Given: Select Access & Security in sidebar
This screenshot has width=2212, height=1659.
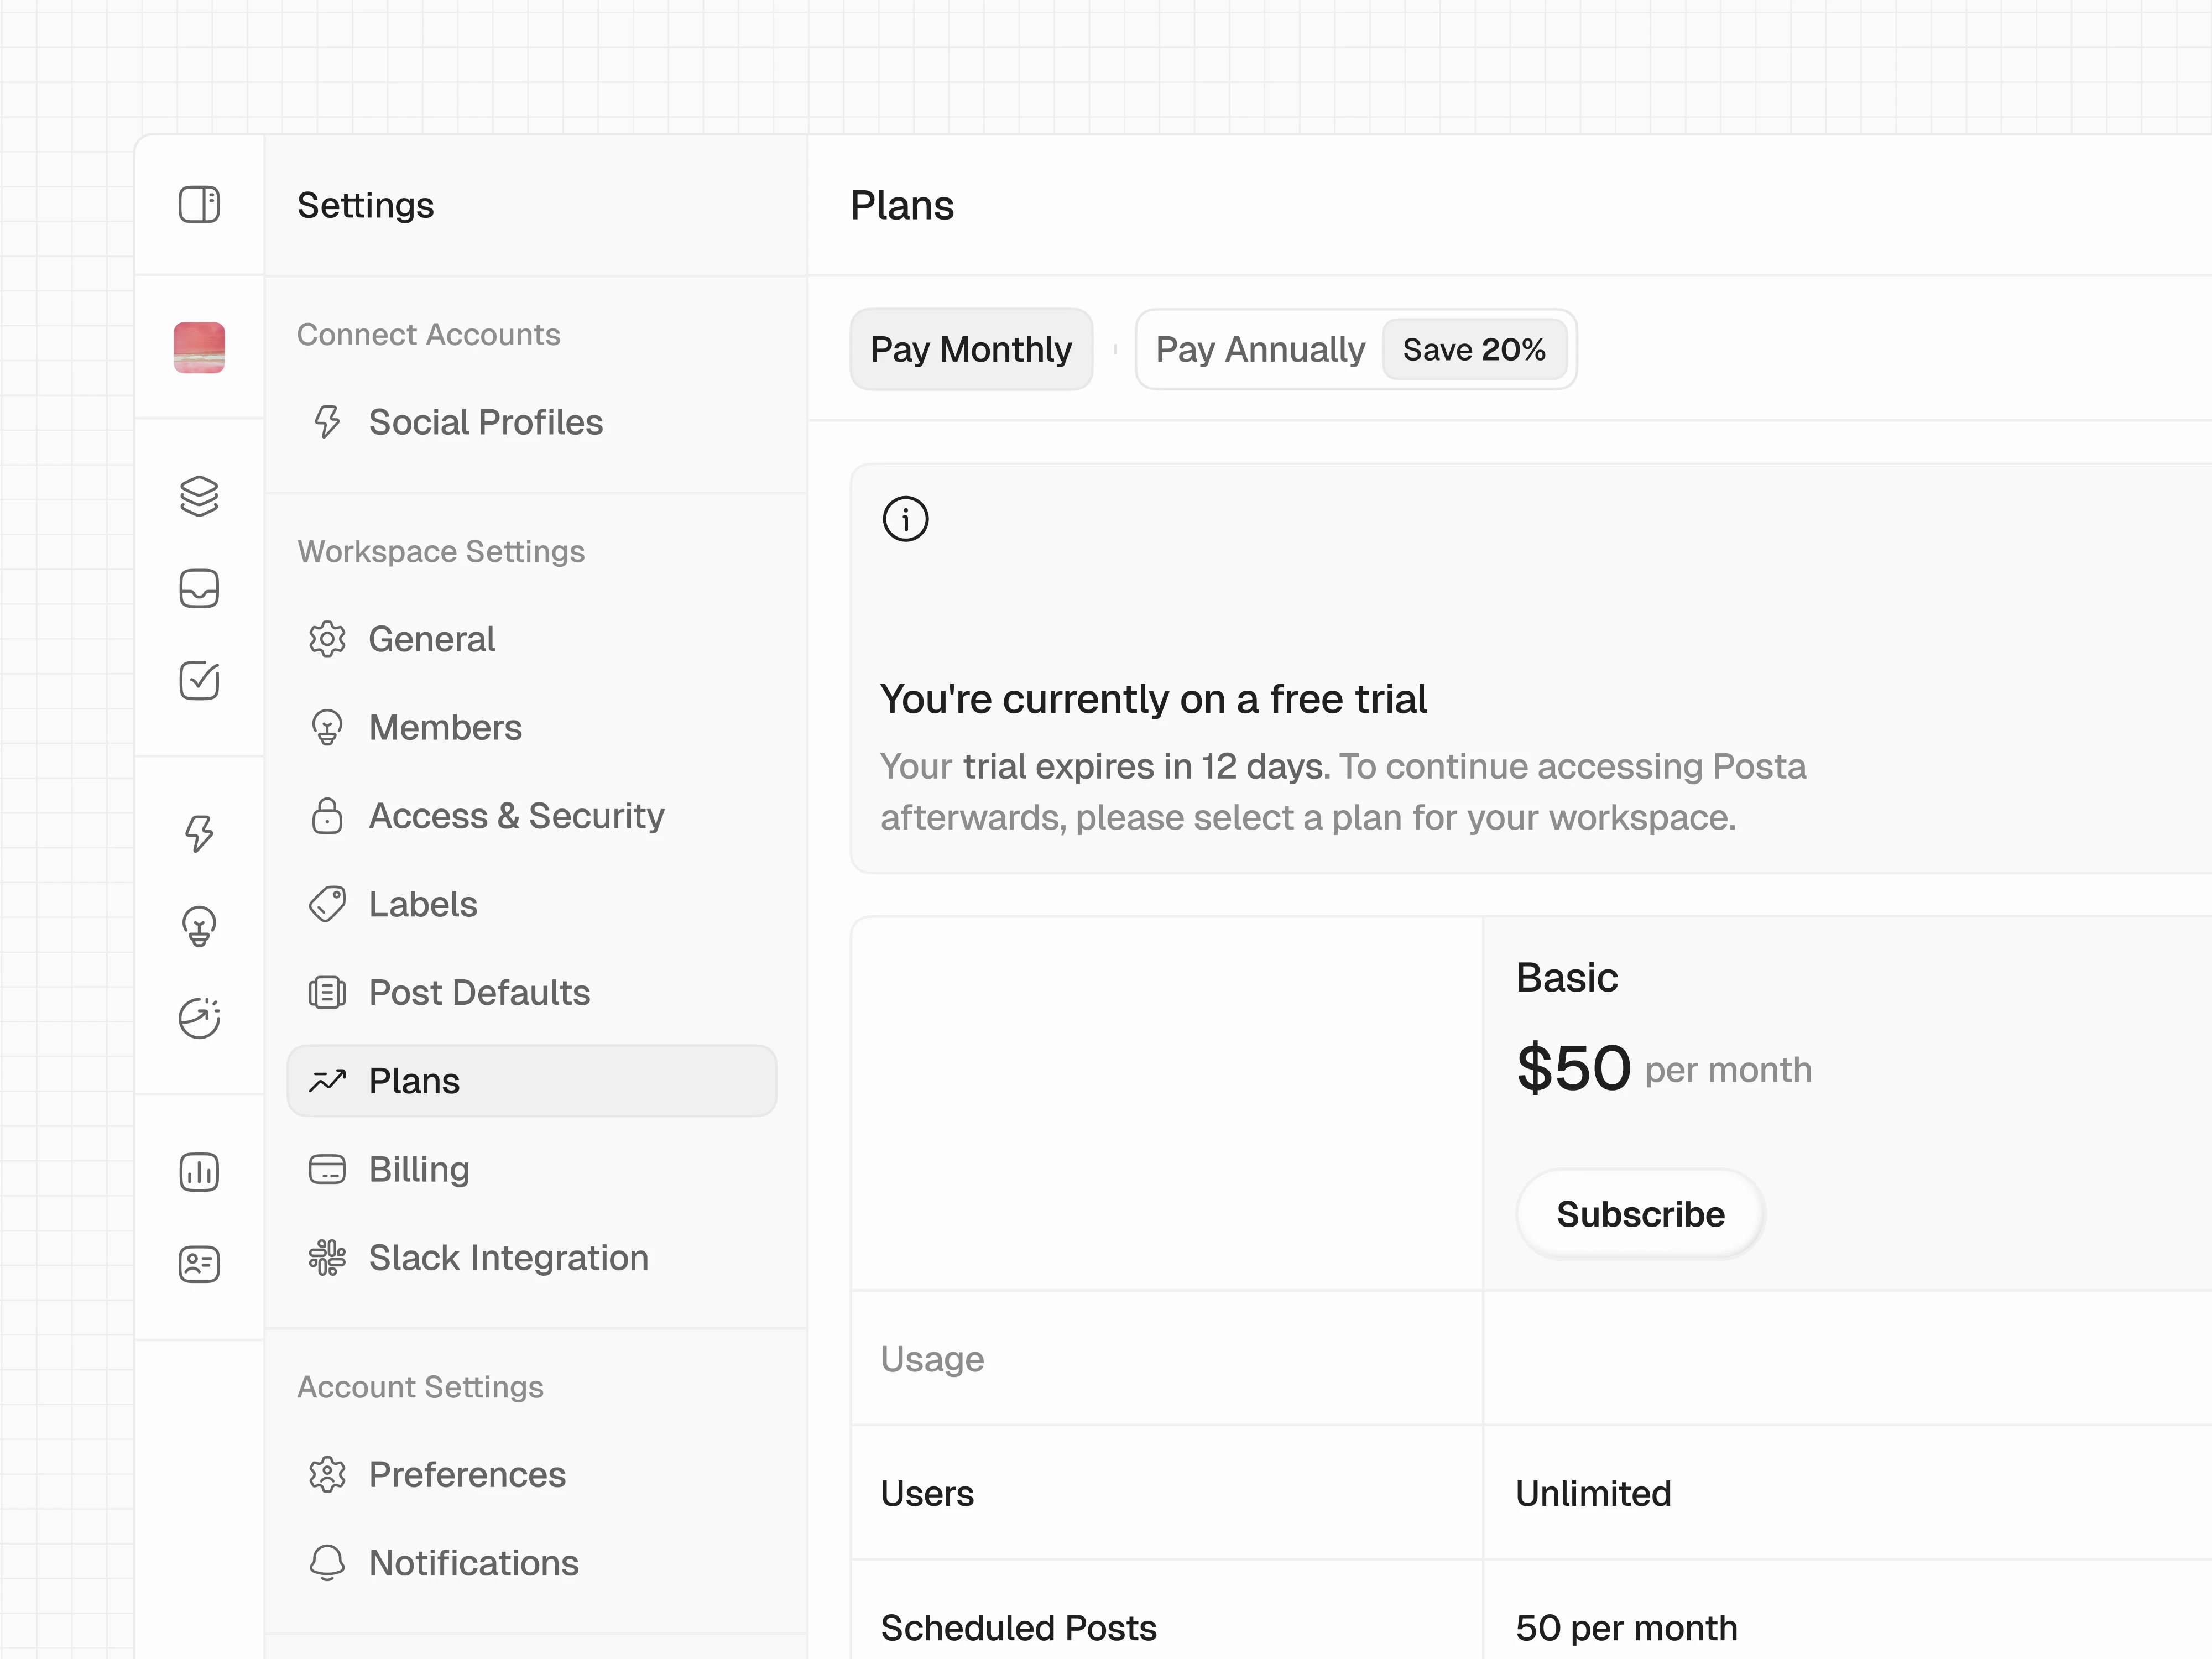Looking at the screenshot, I should [x=516, y=816].
